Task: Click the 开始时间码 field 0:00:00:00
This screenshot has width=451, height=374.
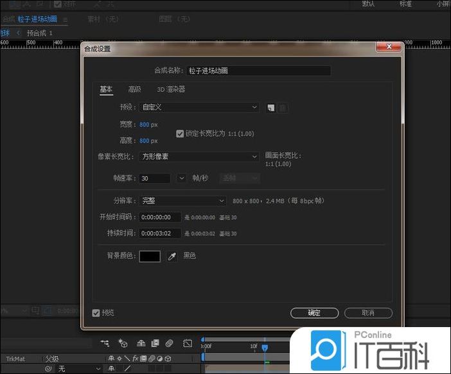Action: (160, 217)
